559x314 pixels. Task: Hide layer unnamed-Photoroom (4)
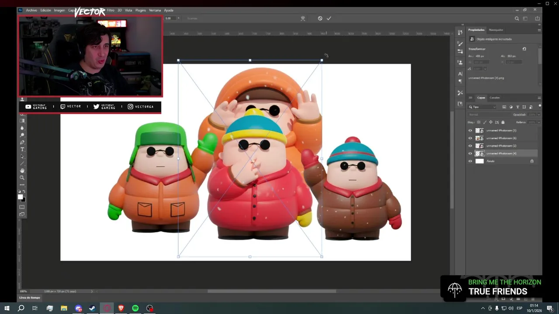[470, 154]
